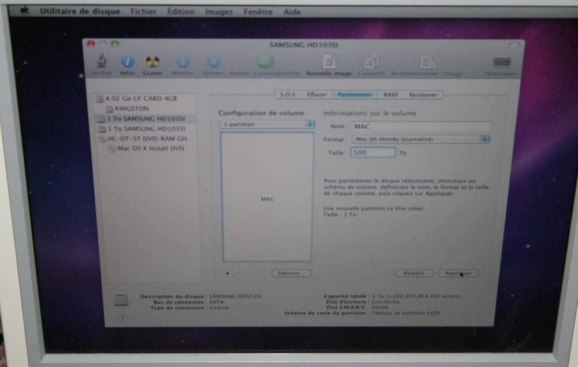Click the Éjecter toolbar icon
This screenshot has width=578, height=367.
(x=213, y=61)
